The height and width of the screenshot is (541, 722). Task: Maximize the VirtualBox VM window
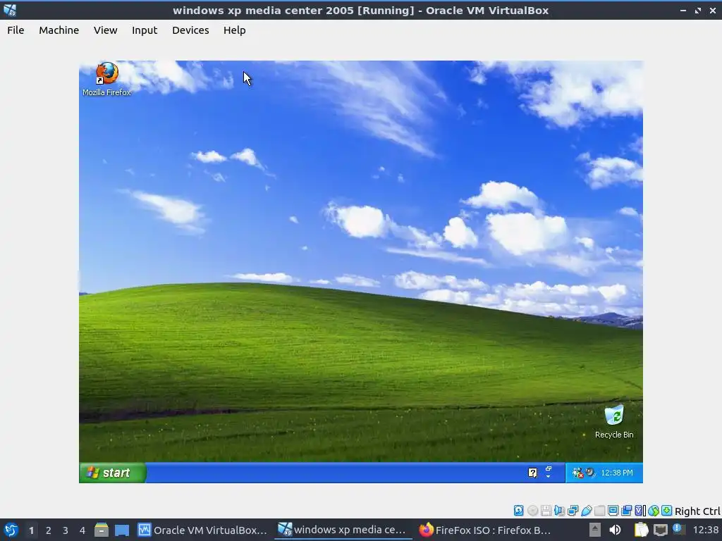pos(697,10)
